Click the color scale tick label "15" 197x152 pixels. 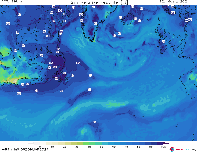click(x=52, y=147)
